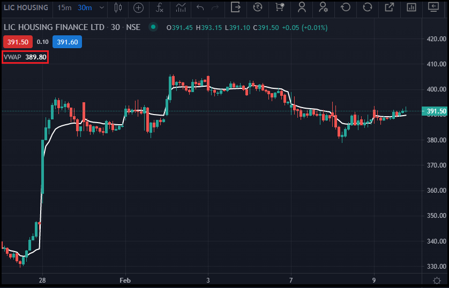The height and width of the screenshot is (288, 449).
Task: Click the LIC HOUSING FINANCE LTD title
Action: point(54,27)
